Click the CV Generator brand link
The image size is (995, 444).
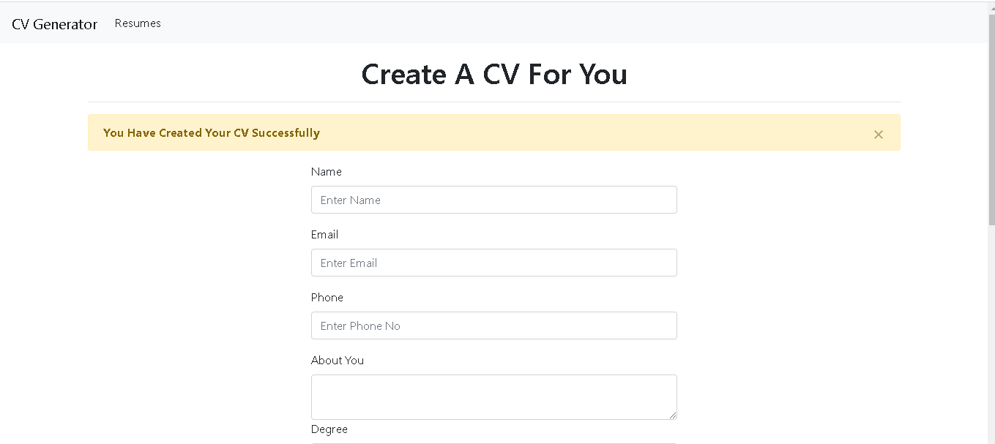pyautogui.click(x=54, y=23)
